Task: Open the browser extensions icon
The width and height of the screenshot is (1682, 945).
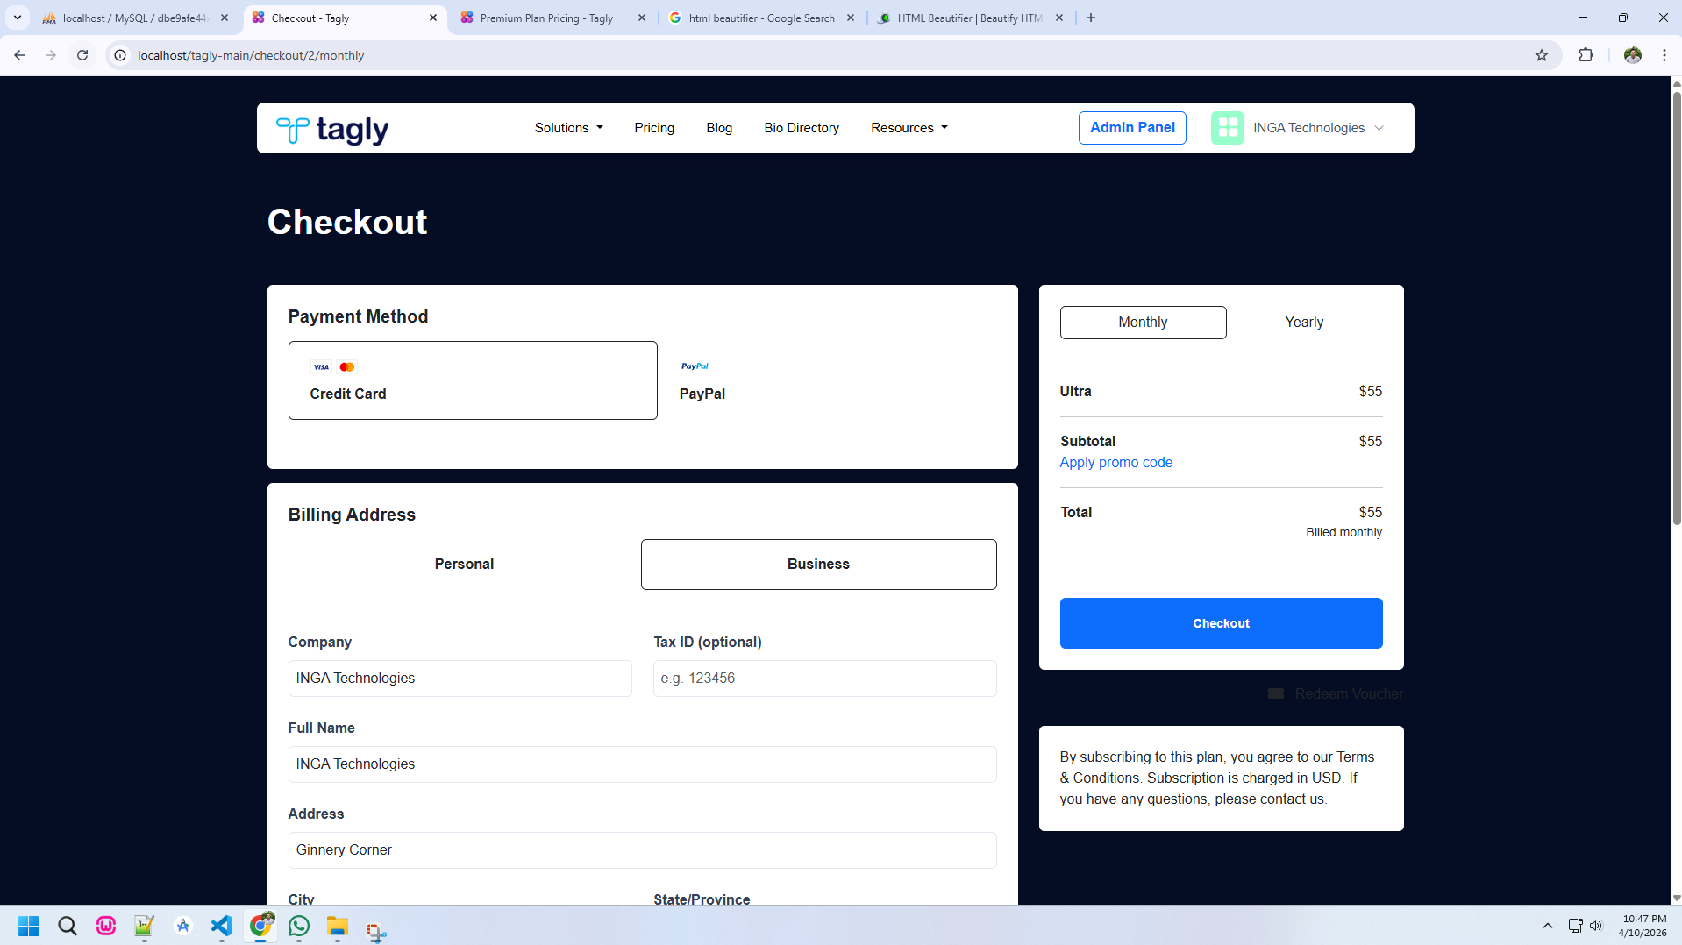Action: [1586, 54]
